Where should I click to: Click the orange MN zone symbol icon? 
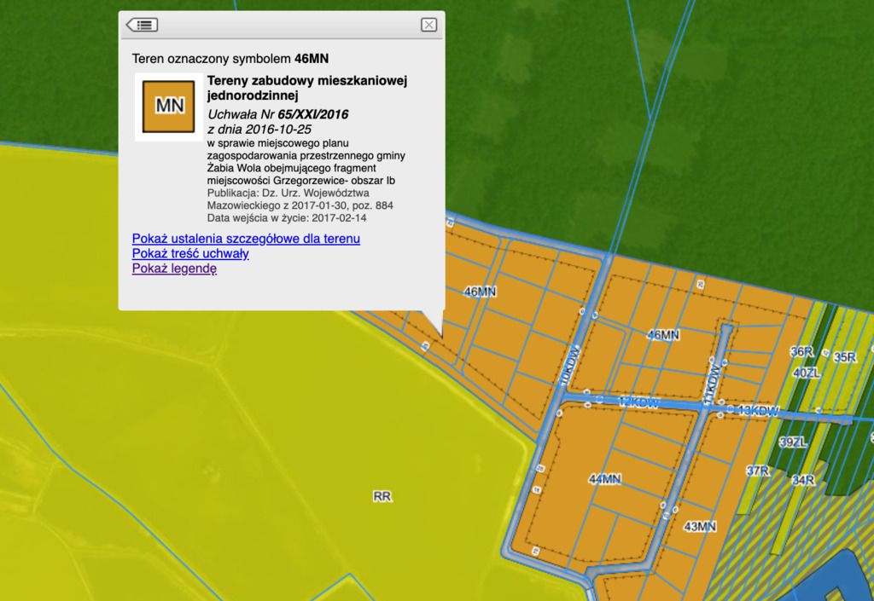169,106
